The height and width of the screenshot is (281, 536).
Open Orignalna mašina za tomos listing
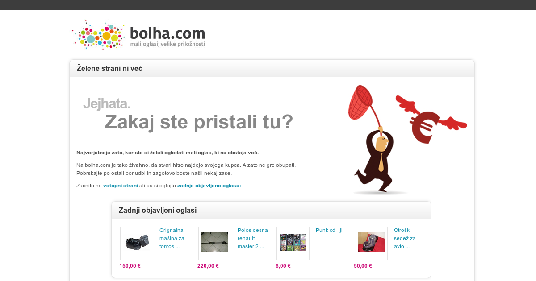pos(172,238)
